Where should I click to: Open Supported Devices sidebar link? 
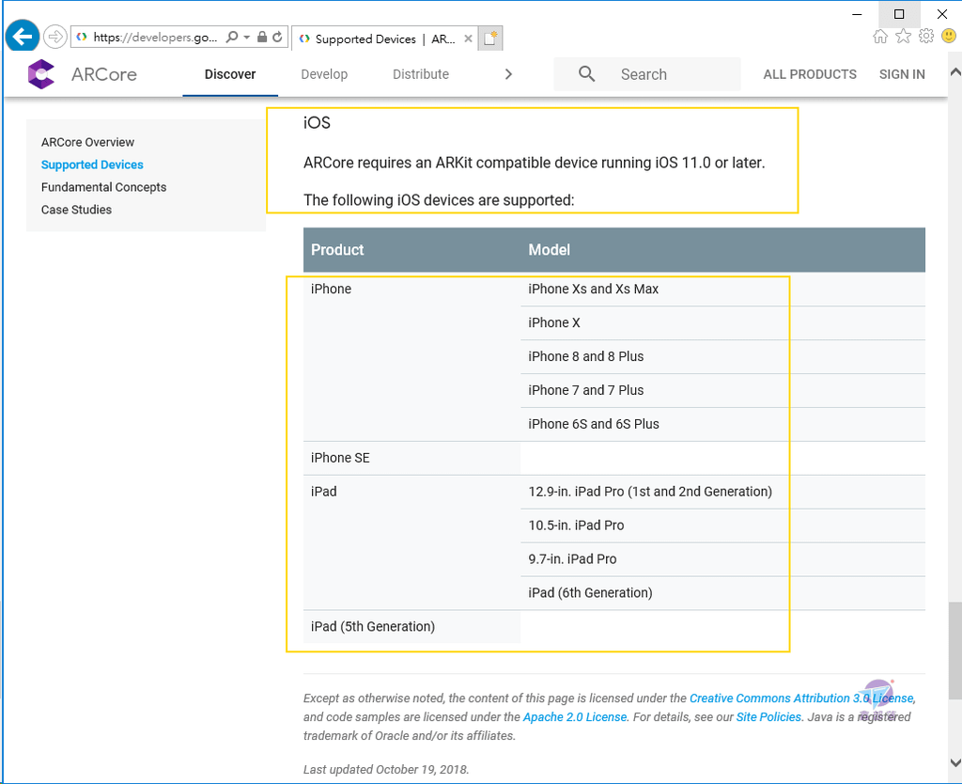92,165
